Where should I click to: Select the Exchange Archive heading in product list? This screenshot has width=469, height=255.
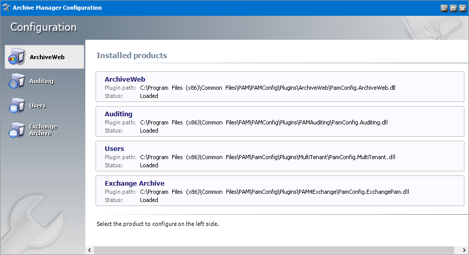[134, 183]
